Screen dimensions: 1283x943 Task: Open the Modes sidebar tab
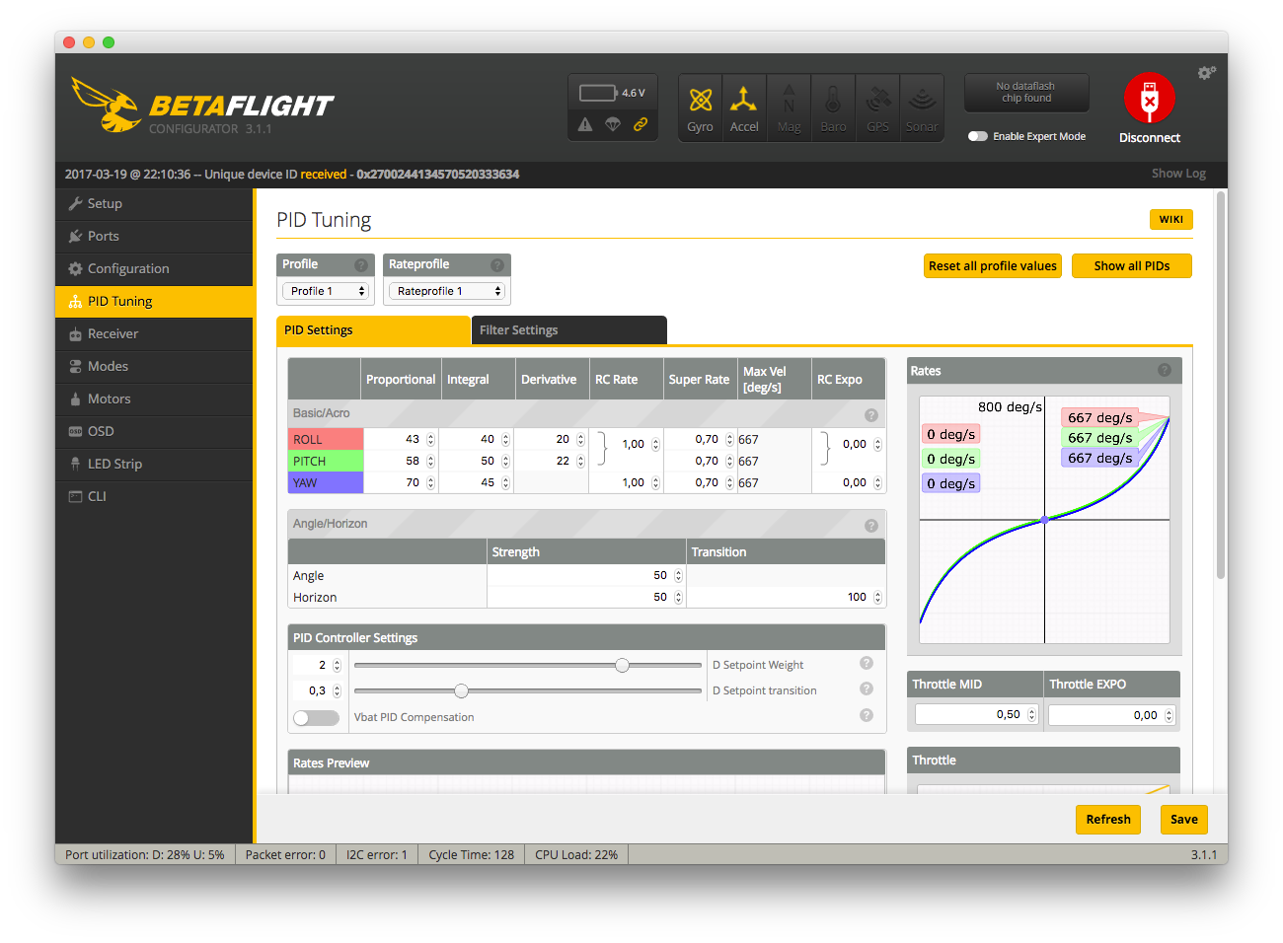(x=154, y=366)
